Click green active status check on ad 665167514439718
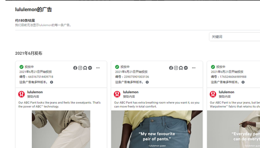 21,67
